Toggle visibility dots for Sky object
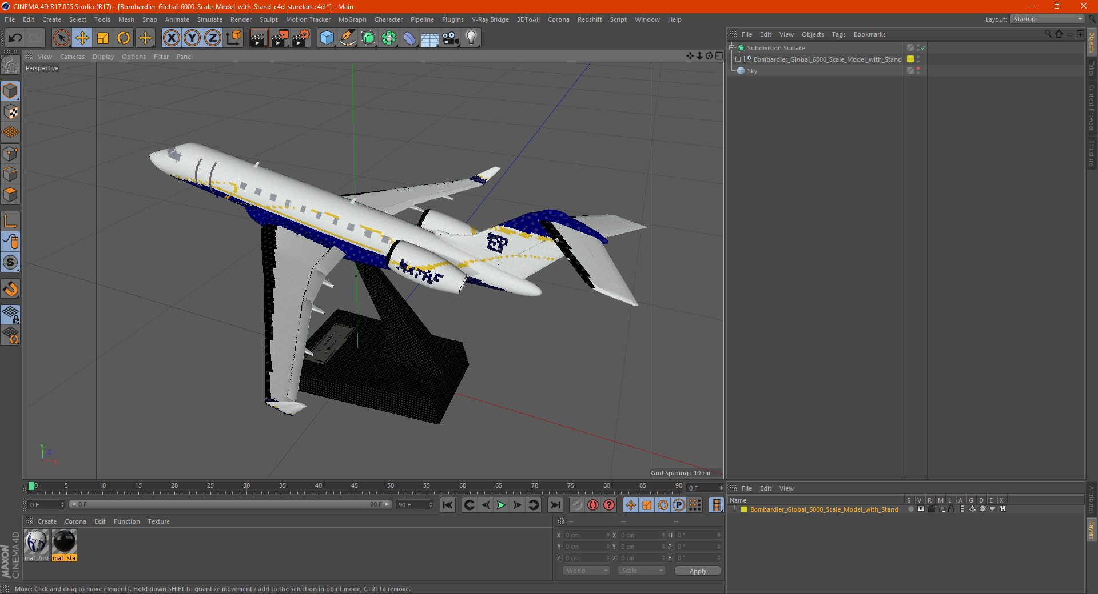The width and height of the screenshot is (1098, 594). (918, 71)
